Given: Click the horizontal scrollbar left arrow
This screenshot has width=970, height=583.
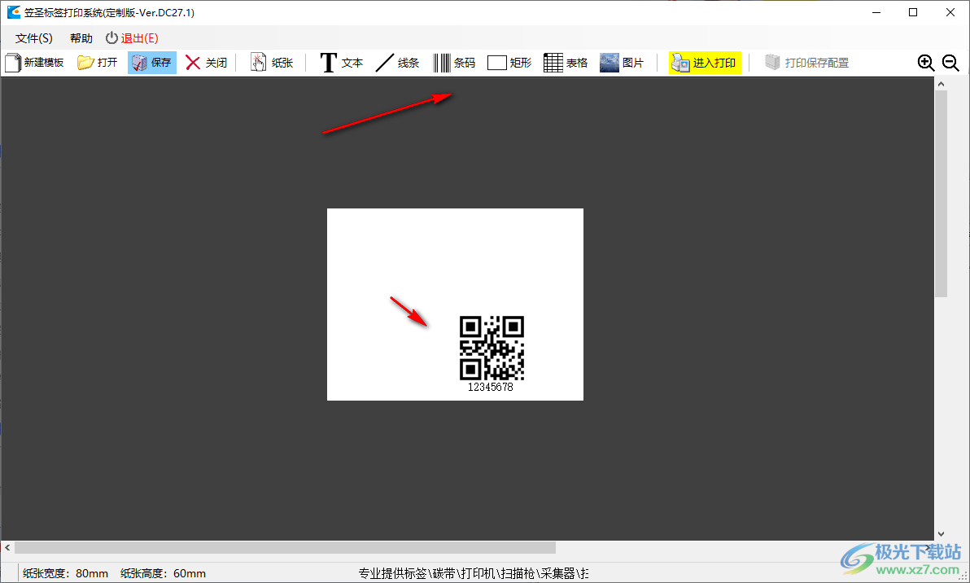Looking at the screenshot, I should [7, 548].
